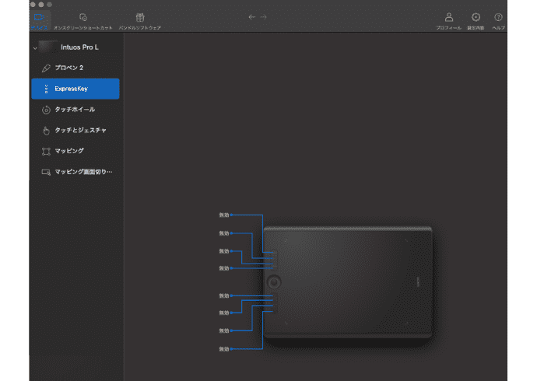The height and width of the screenshot is (381, 537).
Task: Open the devices tab icon in toolbar
Action: (40, 19)
